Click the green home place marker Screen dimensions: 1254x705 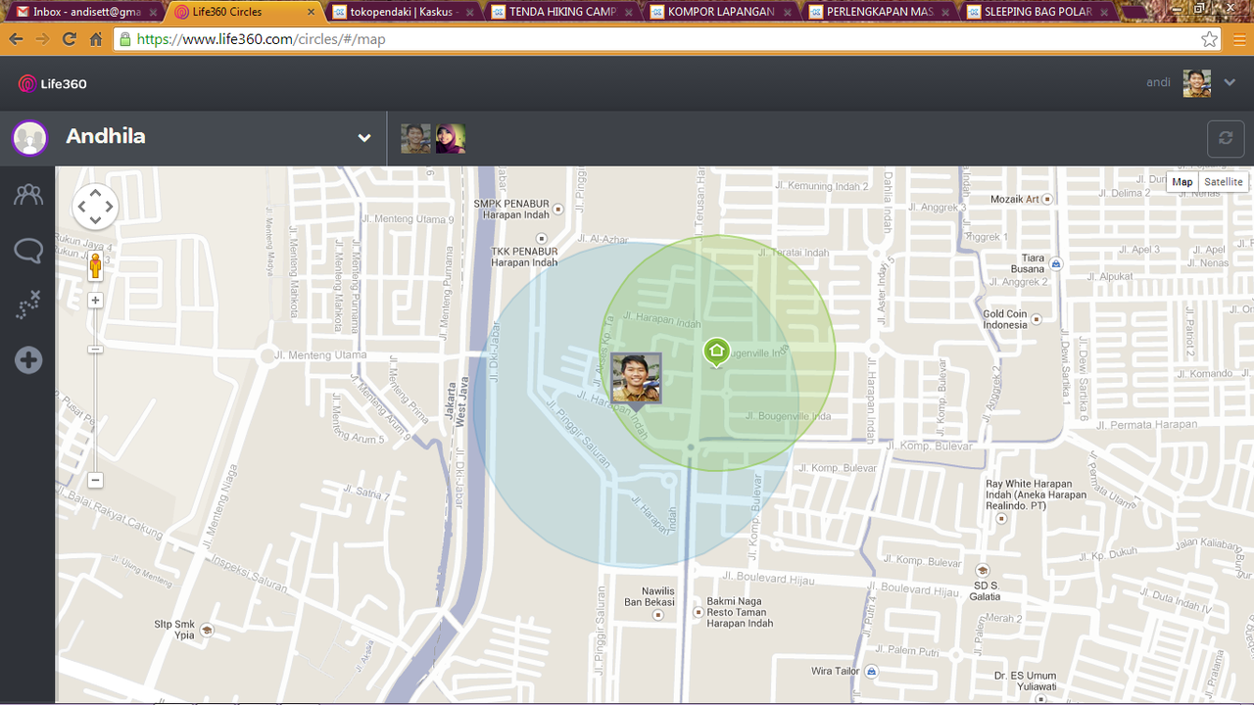click(x=716, y=352)
